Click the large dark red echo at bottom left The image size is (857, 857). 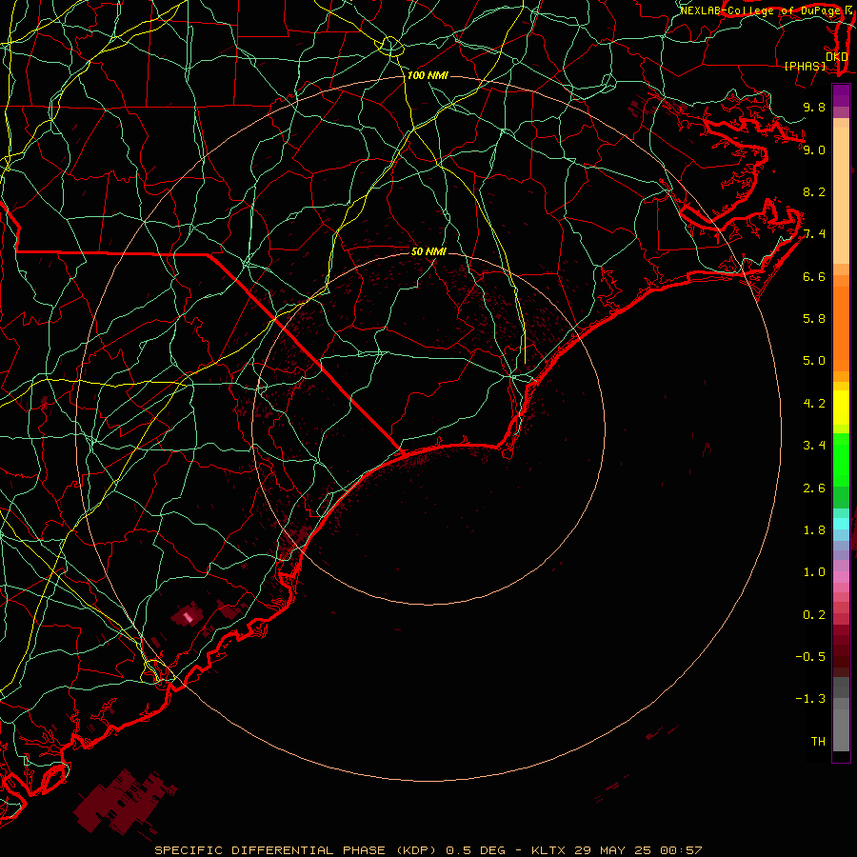click(125, 803)
